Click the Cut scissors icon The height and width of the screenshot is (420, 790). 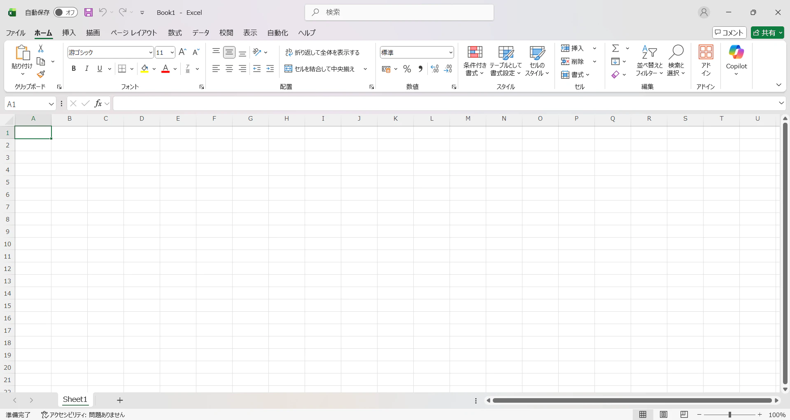41,49
